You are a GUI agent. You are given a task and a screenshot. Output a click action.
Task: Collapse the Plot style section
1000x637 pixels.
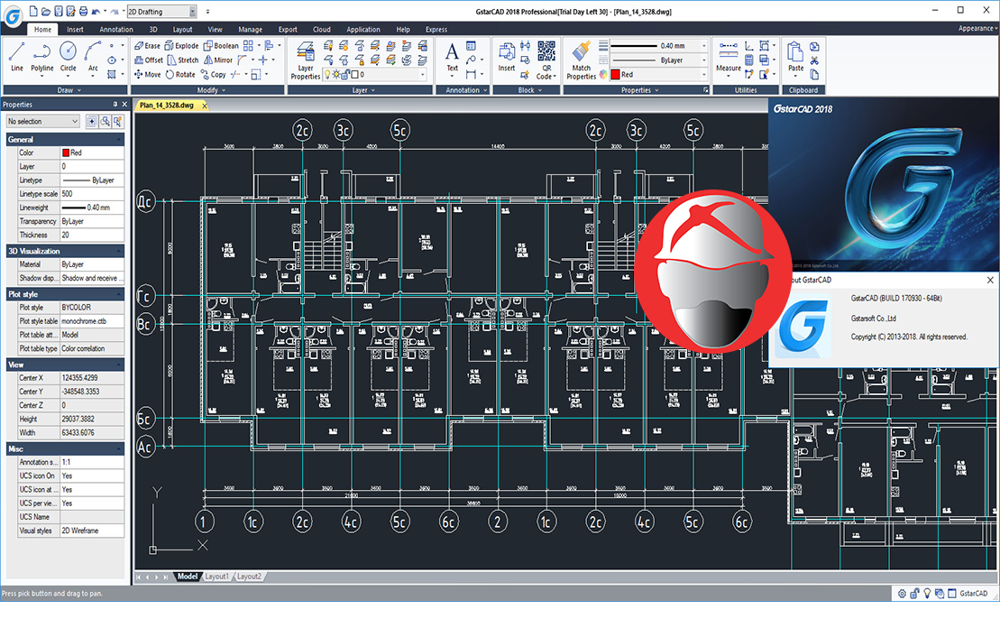pos(65,294)
